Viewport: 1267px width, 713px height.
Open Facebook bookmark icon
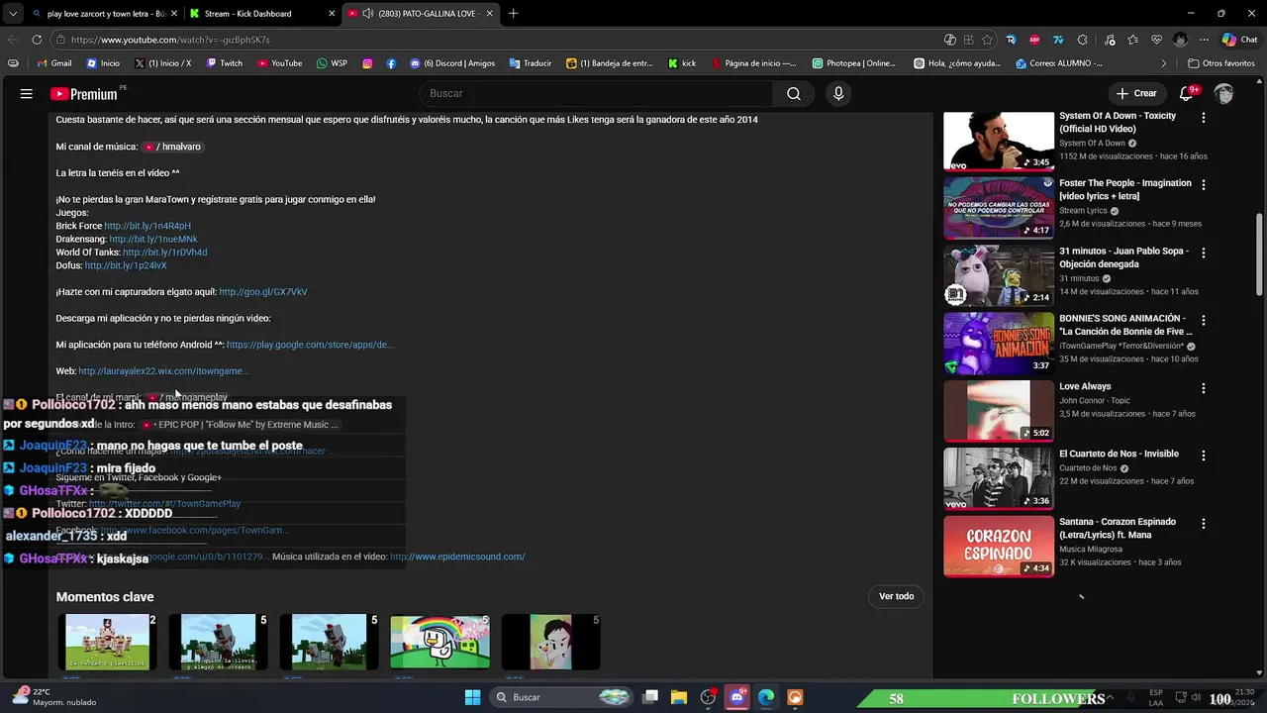coord(391,63)
